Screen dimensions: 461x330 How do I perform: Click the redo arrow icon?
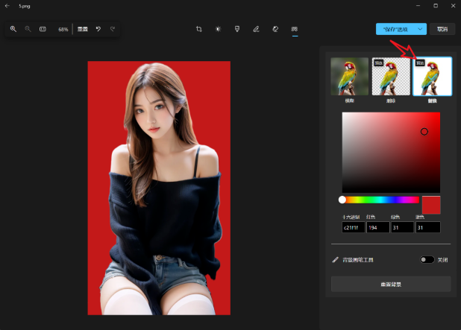pos(113,29)
